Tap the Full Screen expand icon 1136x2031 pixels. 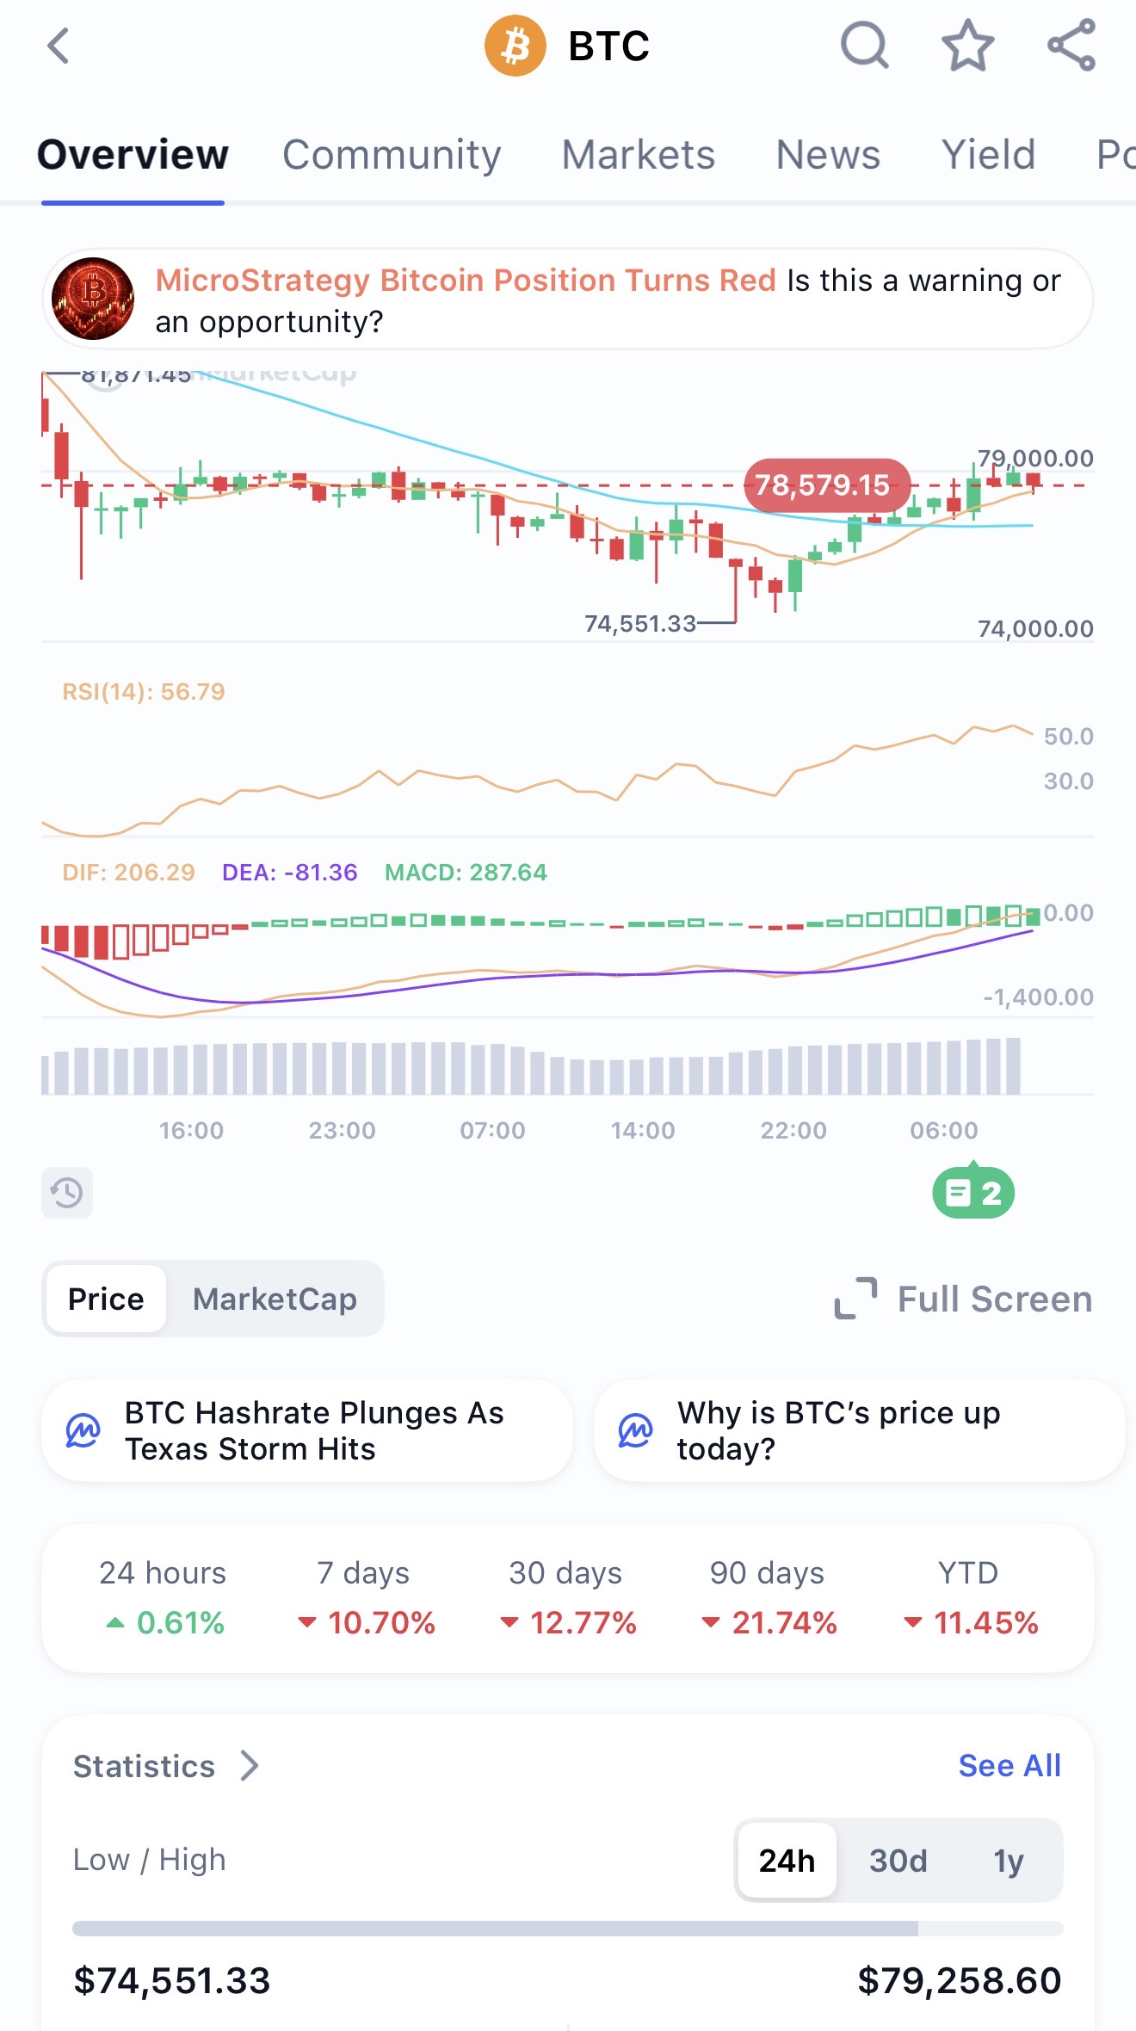tap(856, 1299)
